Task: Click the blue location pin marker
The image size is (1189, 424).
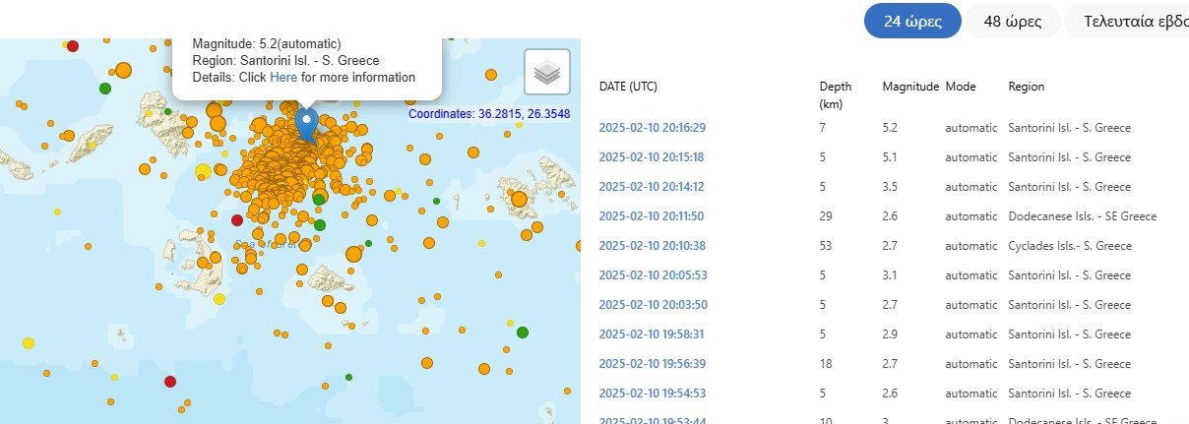Action: (x=307, y=125)
